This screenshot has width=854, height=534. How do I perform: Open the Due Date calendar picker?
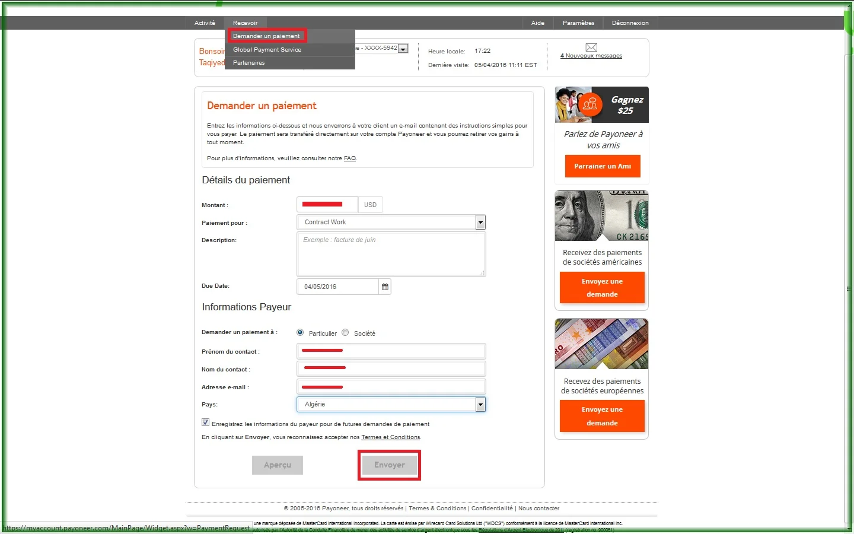(385, 287)
